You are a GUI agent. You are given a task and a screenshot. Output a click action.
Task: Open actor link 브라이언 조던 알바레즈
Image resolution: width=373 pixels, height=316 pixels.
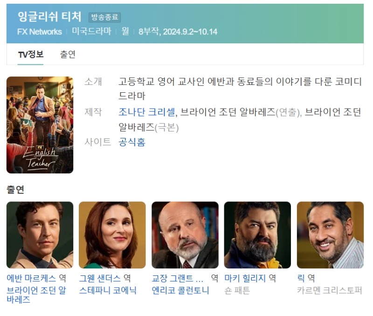[36, 295]
